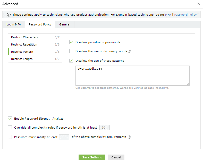Check Override all complexity rules option
Viewport: 203px width, 162px height.
coord(10,127)
